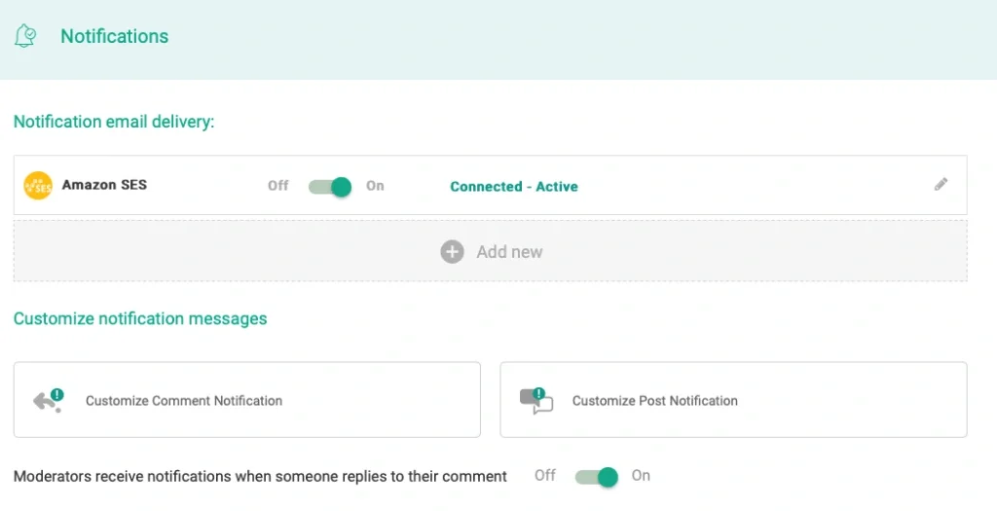Click the Customize notification messages heading

click(x=140, y=318)
